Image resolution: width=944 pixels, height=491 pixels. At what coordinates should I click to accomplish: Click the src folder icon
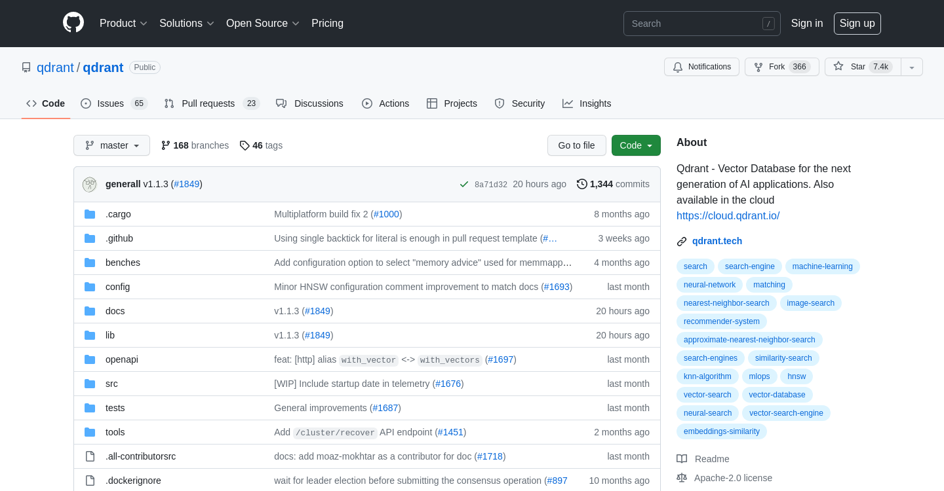[90, 384]
